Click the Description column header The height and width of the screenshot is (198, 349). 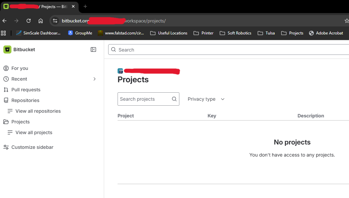coord(311,116)
